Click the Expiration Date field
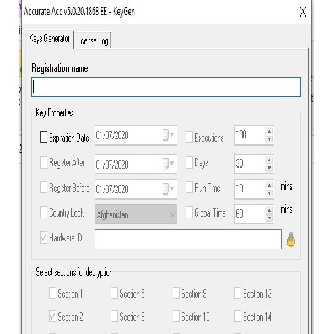The image size is (334, 334). click(136, 135)
